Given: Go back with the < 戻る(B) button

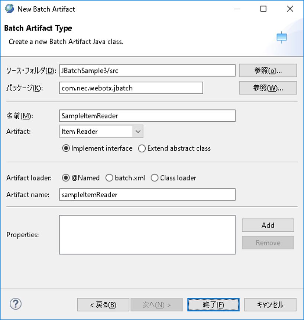Looking at the screenshot, I should (103, 305).
